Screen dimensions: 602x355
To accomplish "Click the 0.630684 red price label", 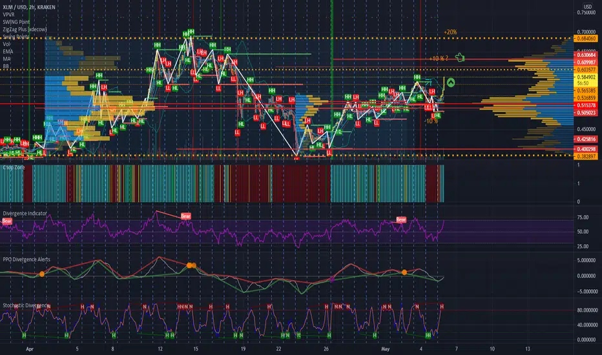I will 586,55.
